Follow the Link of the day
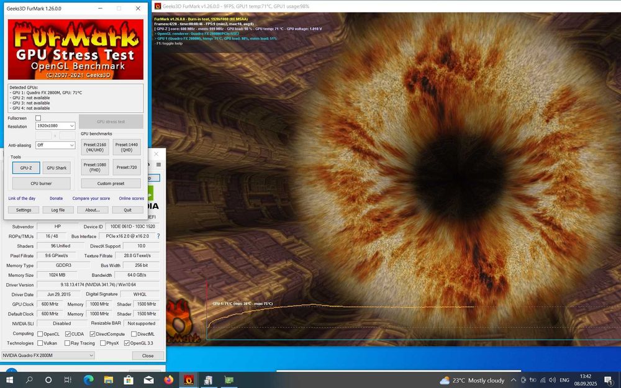The image size is (621, 388). pyautogui.click(x=22, y=199)
